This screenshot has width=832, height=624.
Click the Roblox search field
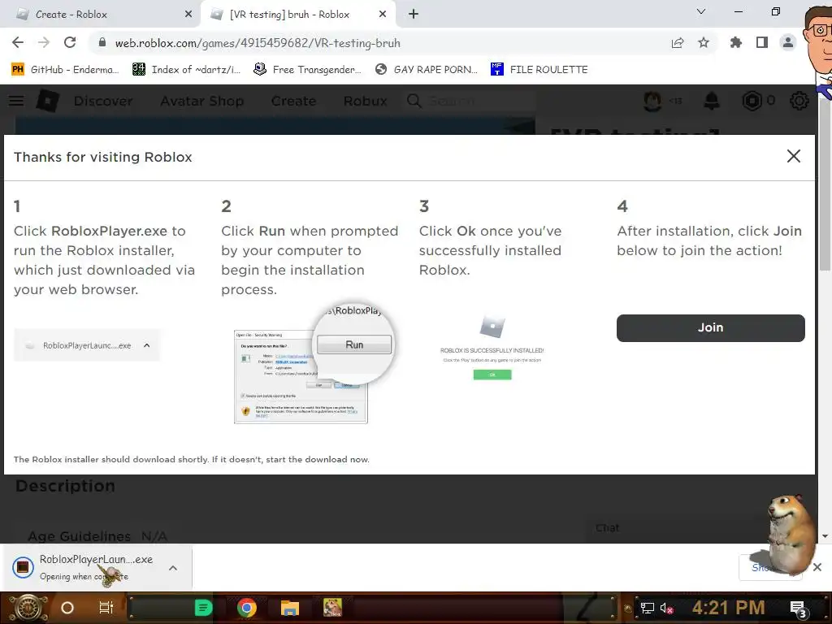pos(470,101)
